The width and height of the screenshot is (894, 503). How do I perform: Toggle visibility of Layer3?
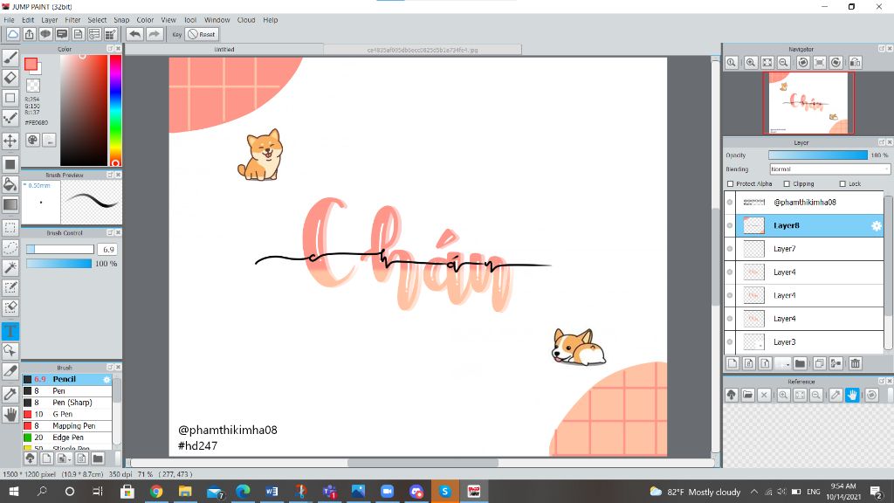pyautogui.click(x=730, y=342)
